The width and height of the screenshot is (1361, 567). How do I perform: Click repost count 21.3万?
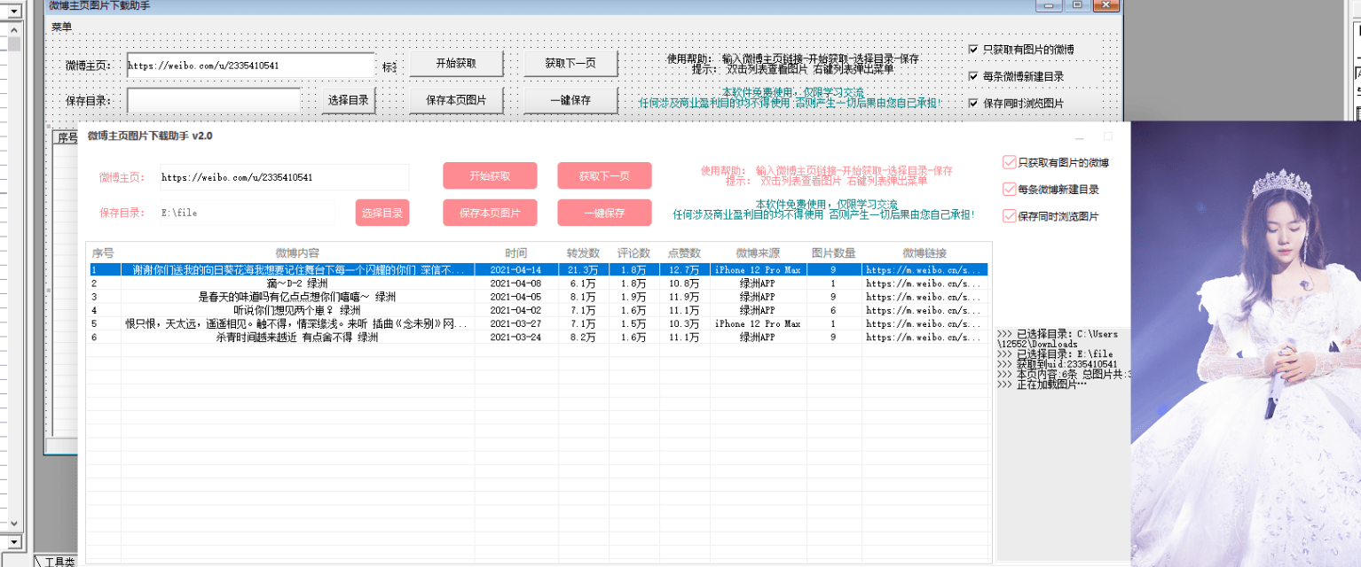pos(584,269)
